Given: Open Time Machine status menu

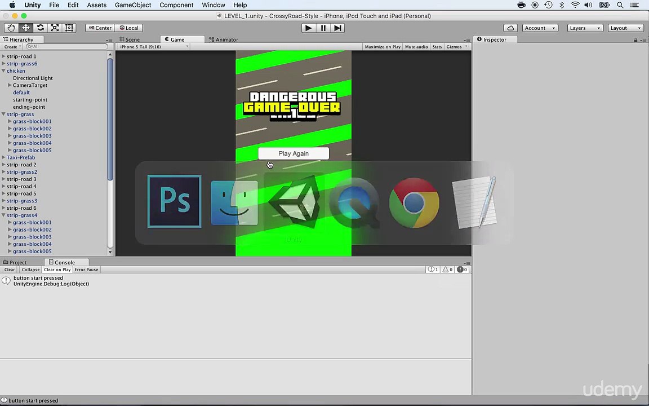Looking at the screenshot, I should click(x=548, y=5).
